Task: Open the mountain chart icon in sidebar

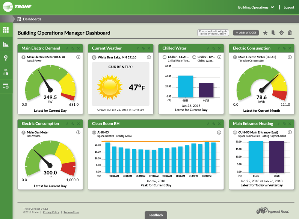Action: pyautogui.click(x=6, y=44)
